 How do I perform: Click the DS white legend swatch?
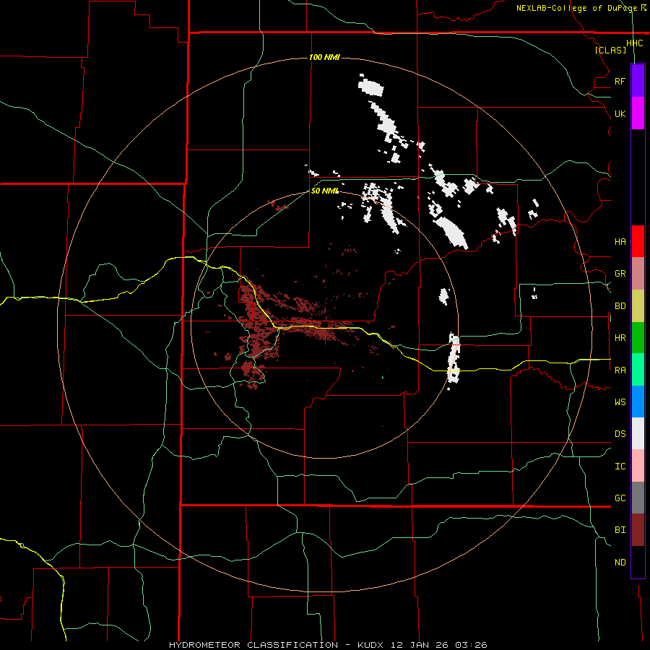click(638, 433)
